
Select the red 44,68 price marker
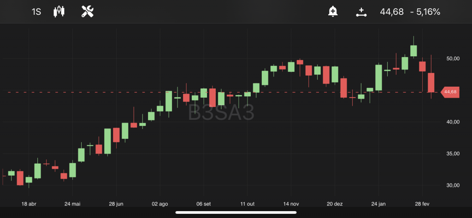click(x=450, y=92)
